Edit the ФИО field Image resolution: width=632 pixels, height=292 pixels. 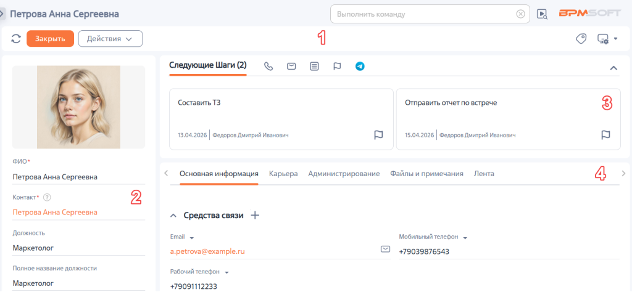(78, 177)
